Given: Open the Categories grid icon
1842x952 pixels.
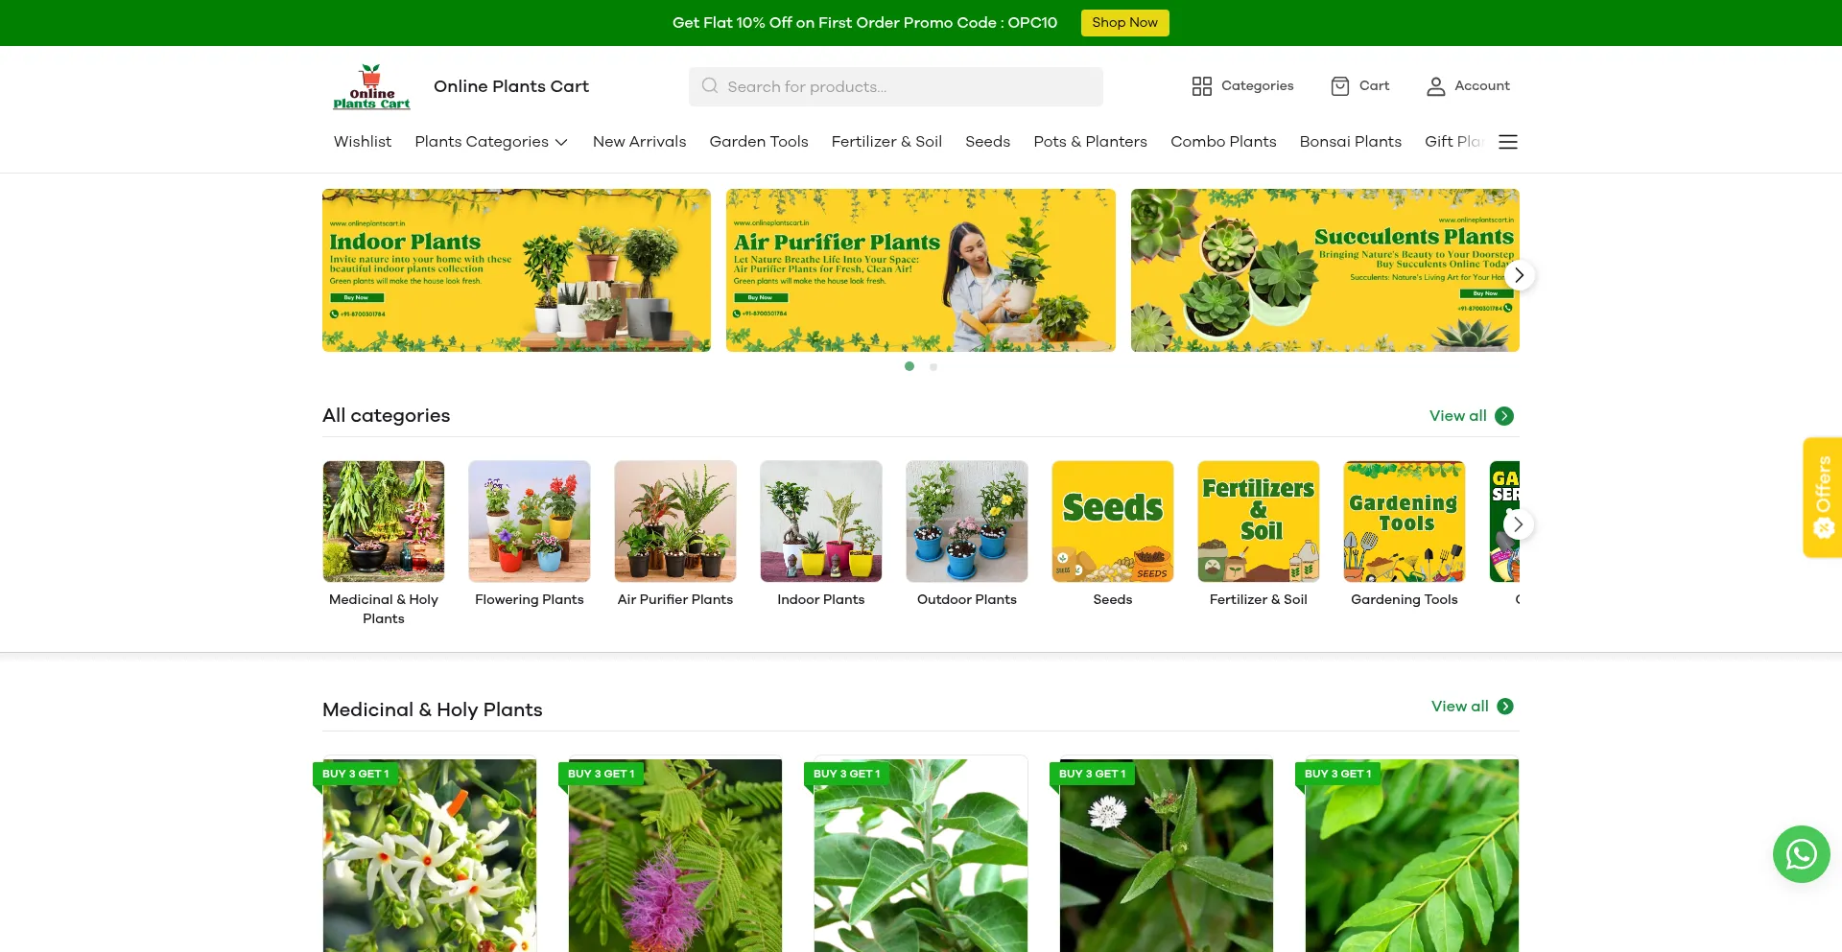Looking at the screenshot, I should 1201,86.
